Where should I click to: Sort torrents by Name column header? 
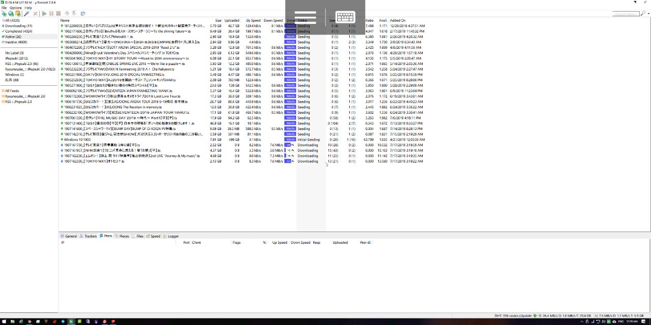pos(65,21)
